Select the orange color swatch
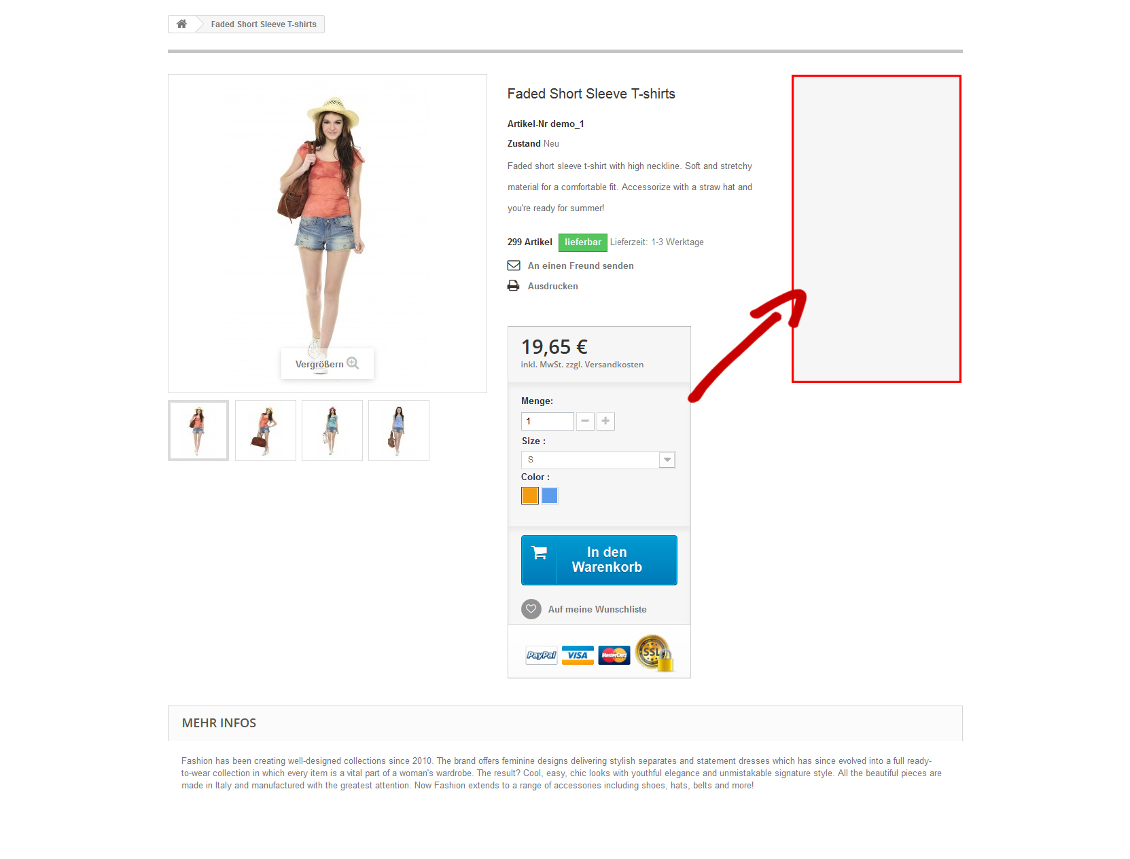This screenshot has width=1130, height=859. click(530, 496)
